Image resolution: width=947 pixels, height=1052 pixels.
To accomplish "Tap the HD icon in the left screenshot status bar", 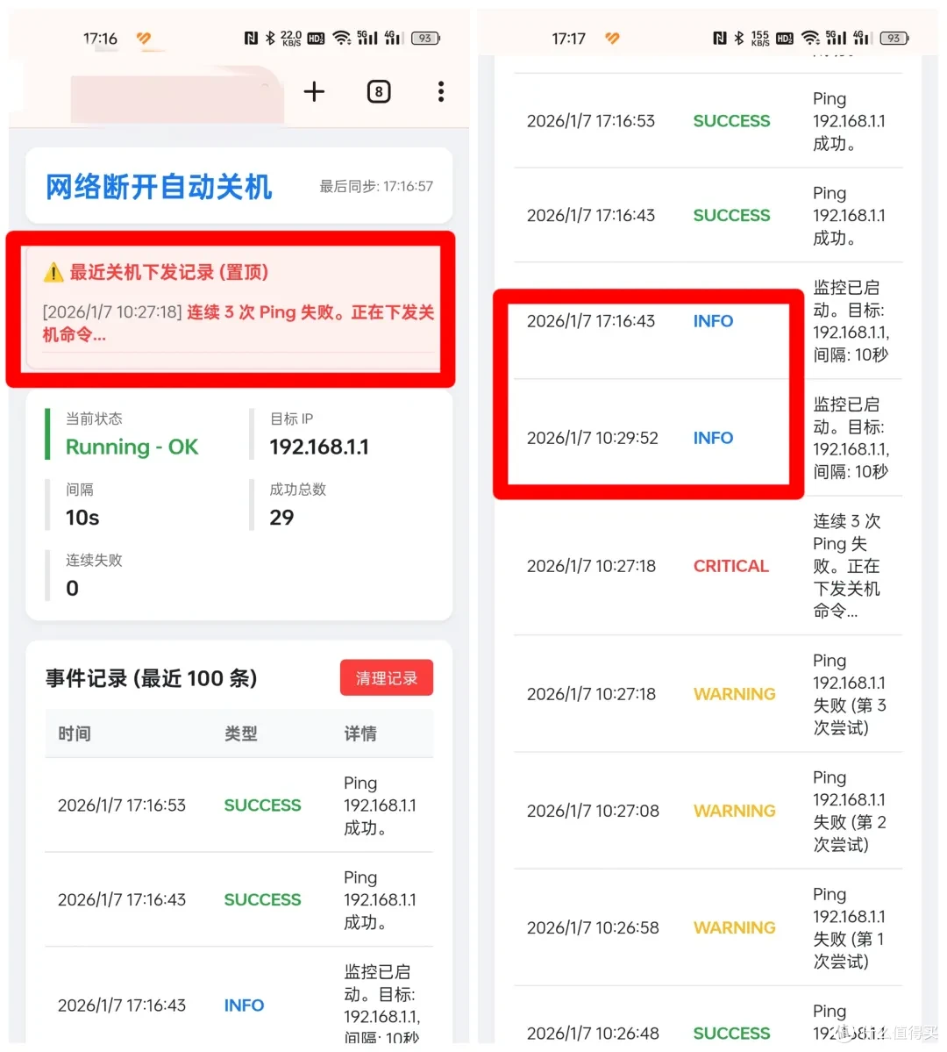I will [x=316, y=39].
